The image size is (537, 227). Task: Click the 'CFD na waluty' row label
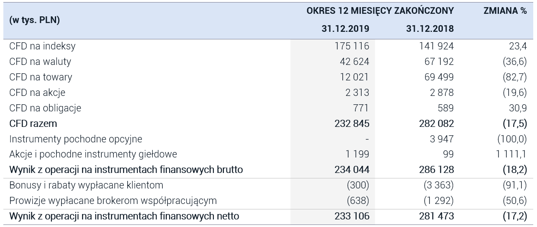point(40,62)
